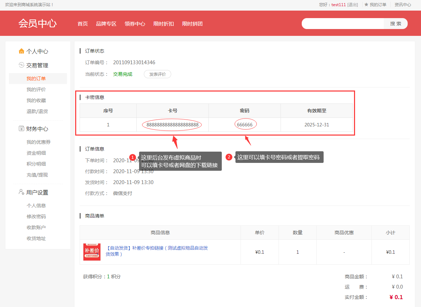Click the 用户设置 person icon
Screen dimensions: 421x307
pos(21,192)
